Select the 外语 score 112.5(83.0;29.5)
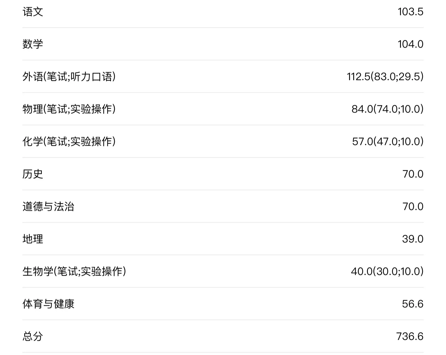The width and height of the screenshot is (446, 355). pyautogui.click(x=385, y=77)
